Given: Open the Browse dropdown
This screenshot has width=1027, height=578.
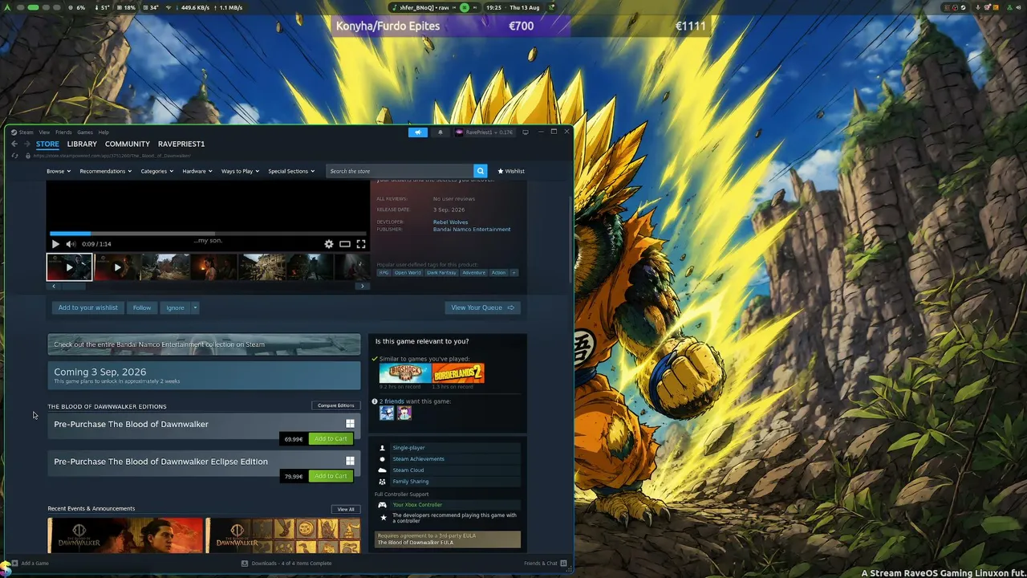Looking at the screenshot, I should [59, 171].
